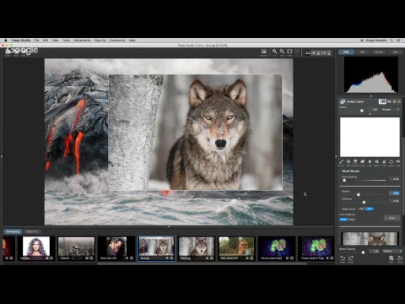The width and height of the screenshot is (405, 304).
Task: Open the Plug-ins menu
Action: (x=100, y=41)
